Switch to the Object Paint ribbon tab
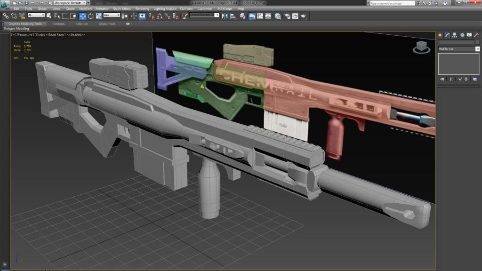 point(107,24)
